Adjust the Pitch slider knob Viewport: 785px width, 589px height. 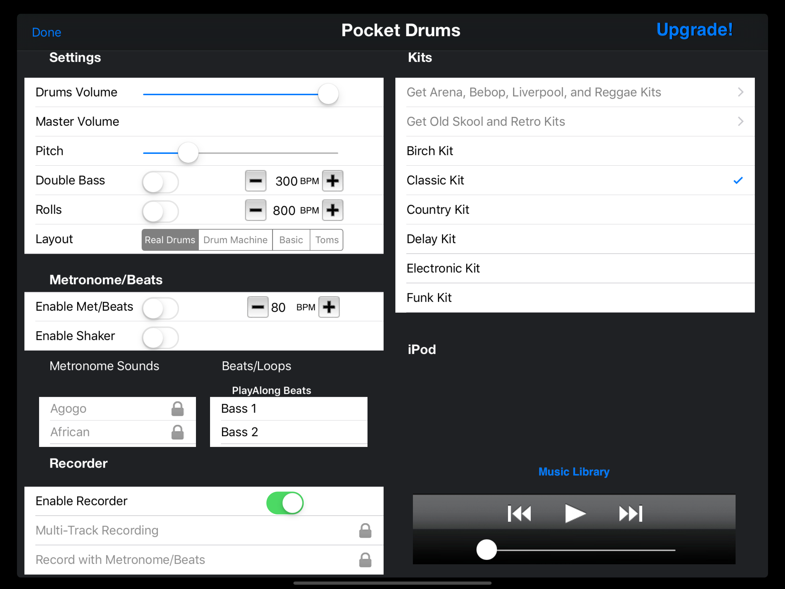point(188,153)
